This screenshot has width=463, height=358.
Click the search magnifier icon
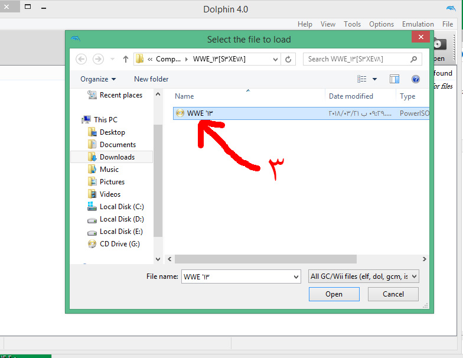[x=413, y=59]
